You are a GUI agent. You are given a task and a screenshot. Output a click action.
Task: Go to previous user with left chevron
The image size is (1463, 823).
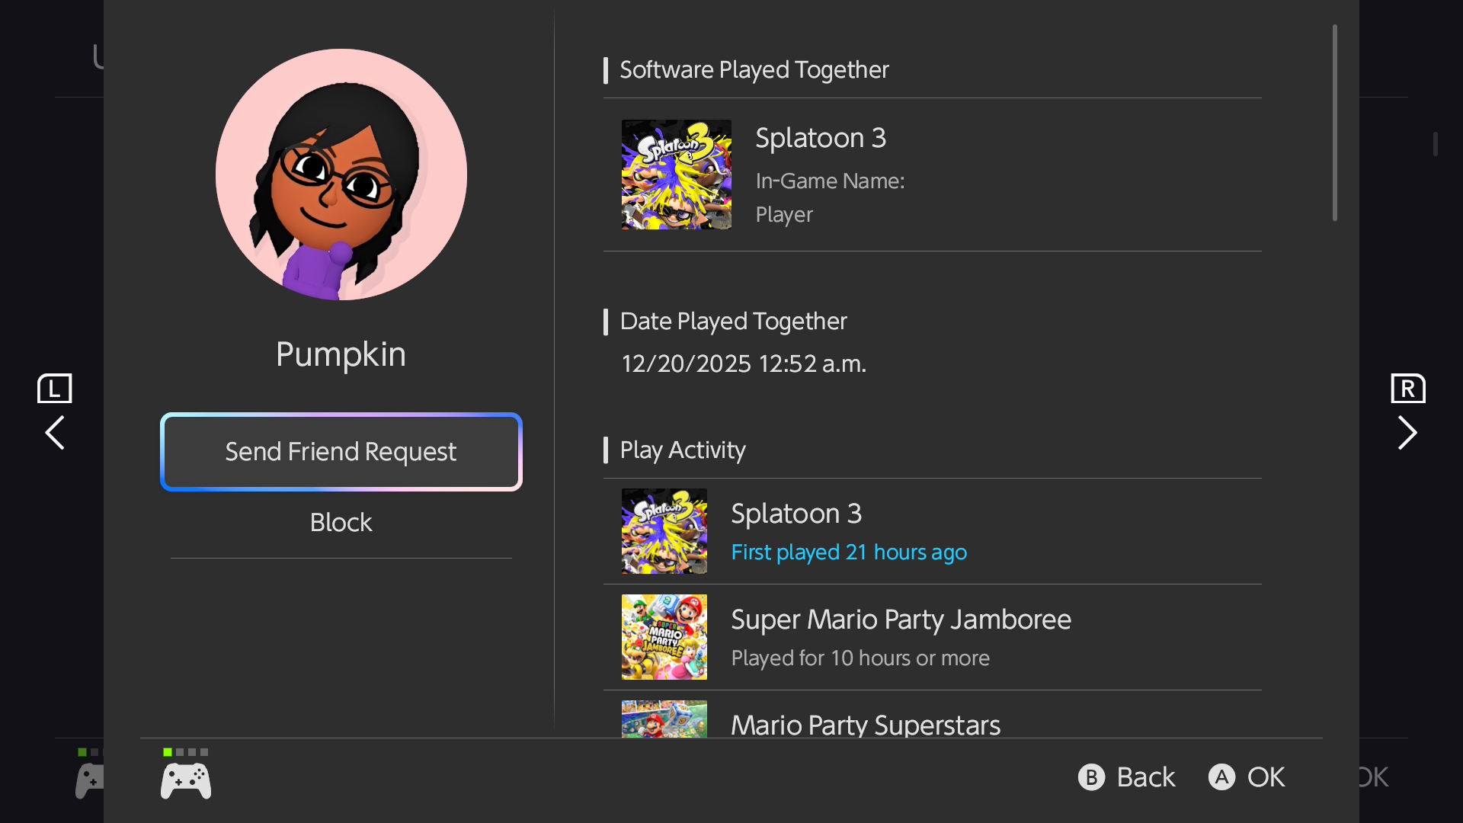click(55, 433)
